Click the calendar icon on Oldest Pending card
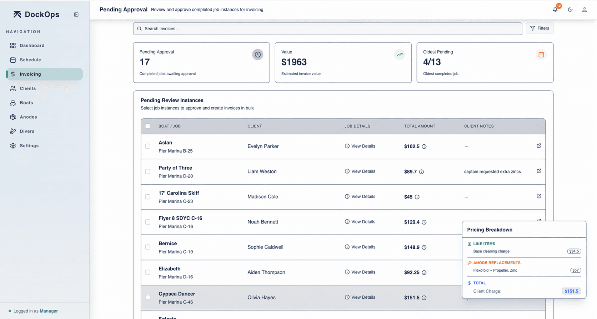The height and width of the screenshot is (319, 597). click(x=541, y=55)
